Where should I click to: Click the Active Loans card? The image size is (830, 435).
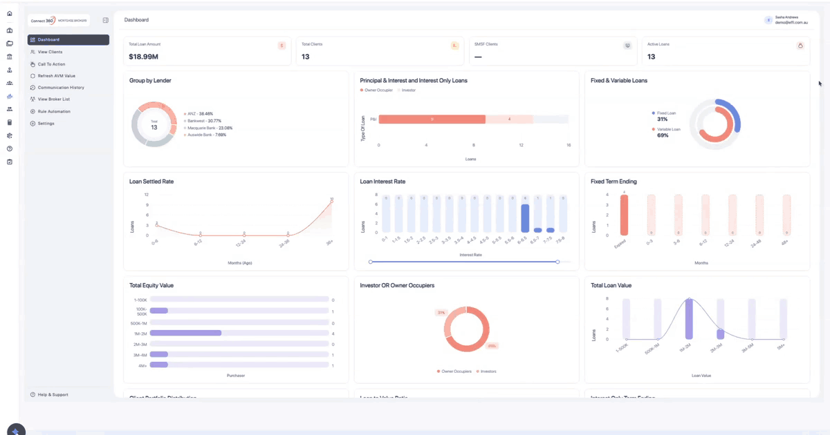click(x=726, y=51)
